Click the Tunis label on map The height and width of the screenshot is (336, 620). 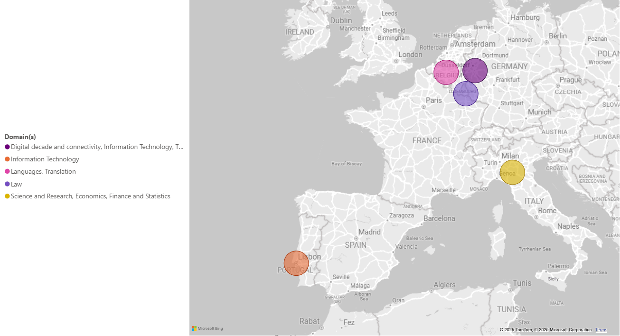tap(522, 283)
